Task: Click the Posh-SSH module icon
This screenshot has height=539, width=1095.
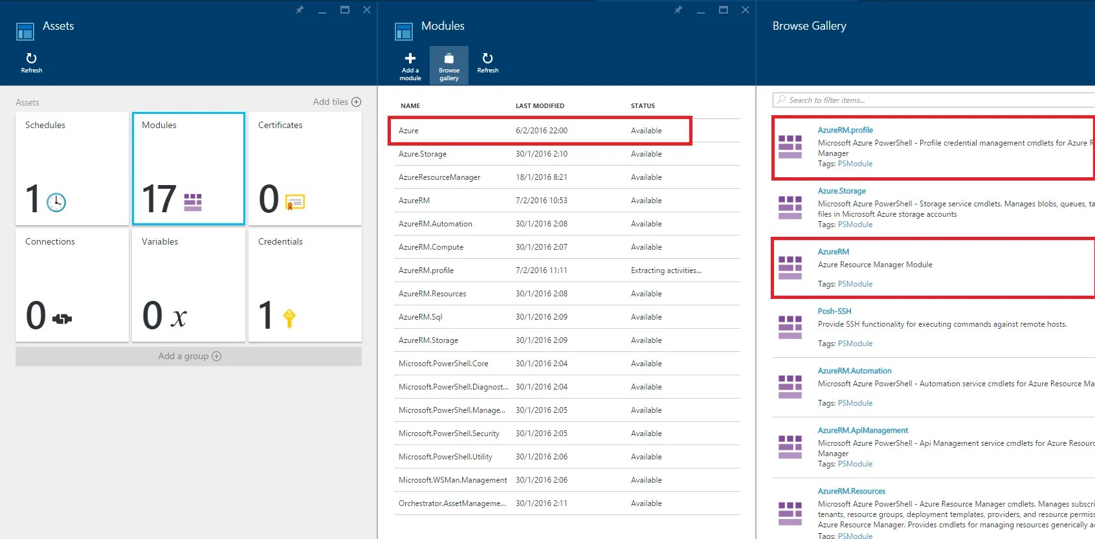Action: pyautogui.click(x=790, y=327)
